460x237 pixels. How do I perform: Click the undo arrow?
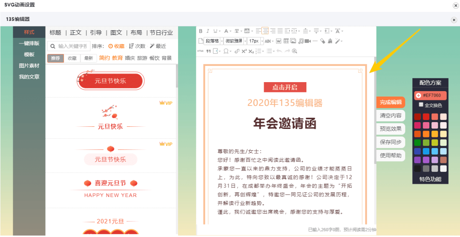click(279, 51)
